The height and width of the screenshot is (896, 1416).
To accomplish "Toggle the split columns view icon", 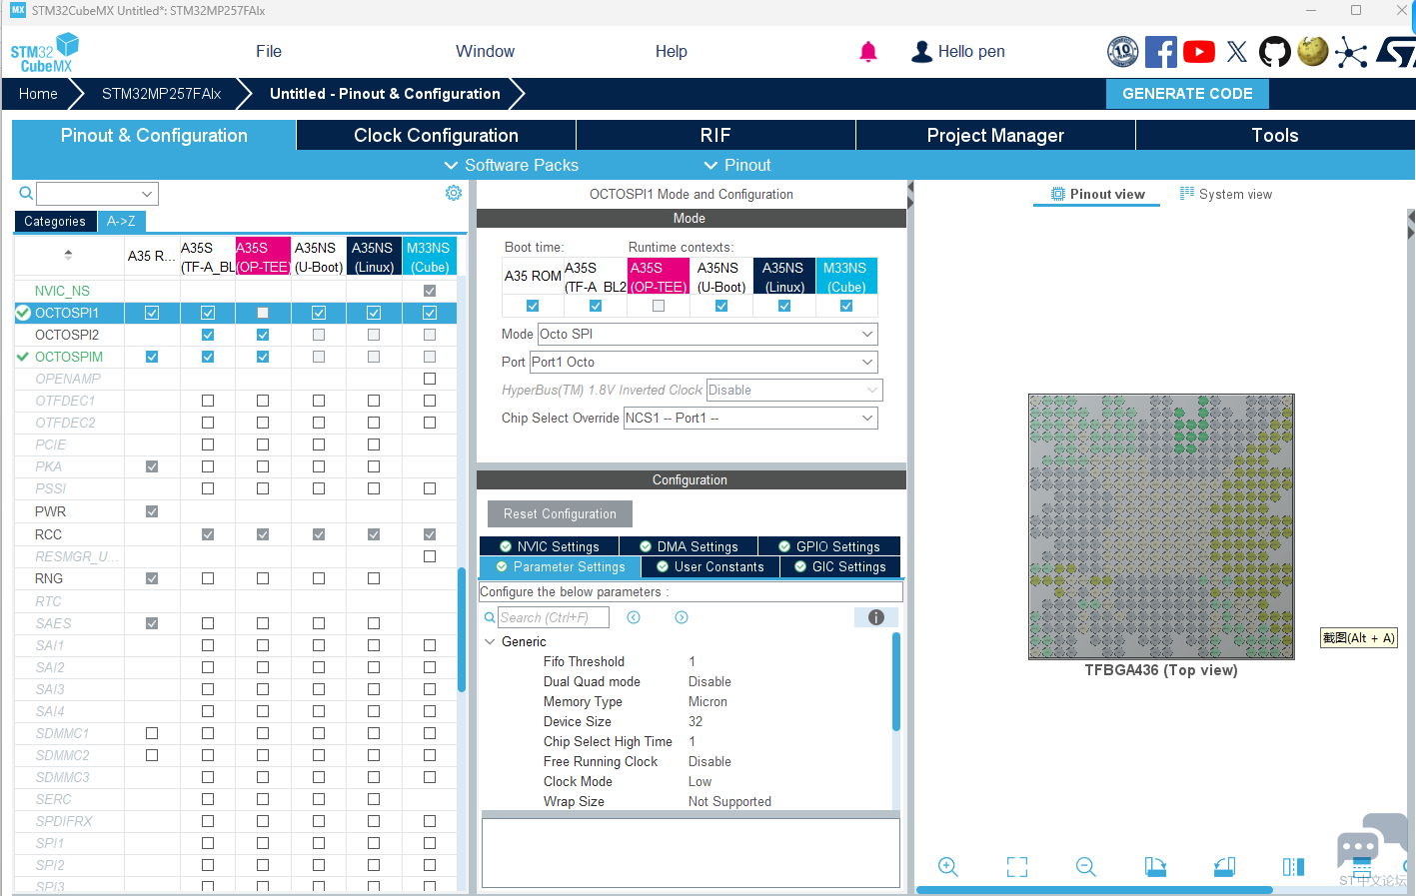I will tap(1293, 867).
